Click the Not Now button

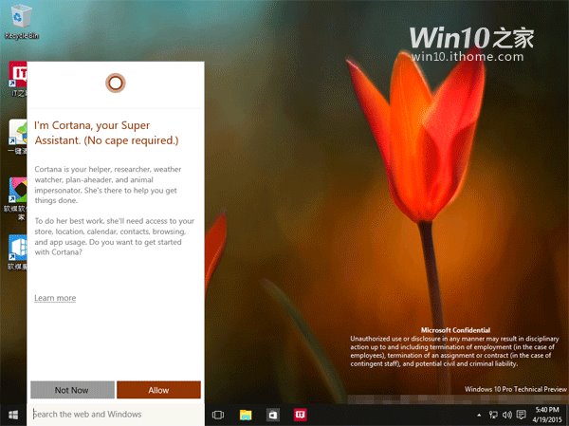point(72,390)
